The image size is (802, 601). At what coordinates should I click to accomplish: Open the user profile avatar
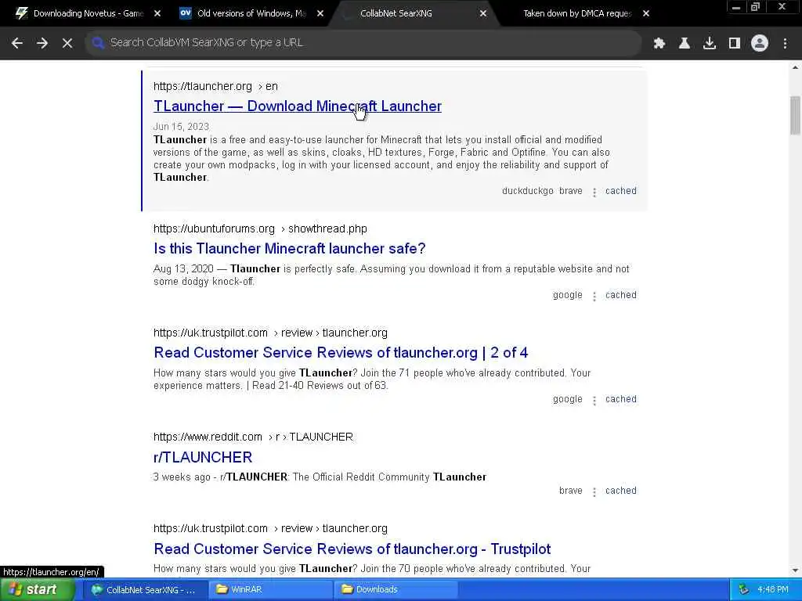point(760,43)
